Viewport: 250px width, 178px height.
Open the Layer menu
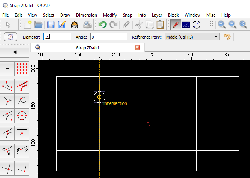click(x=157, y=15)
